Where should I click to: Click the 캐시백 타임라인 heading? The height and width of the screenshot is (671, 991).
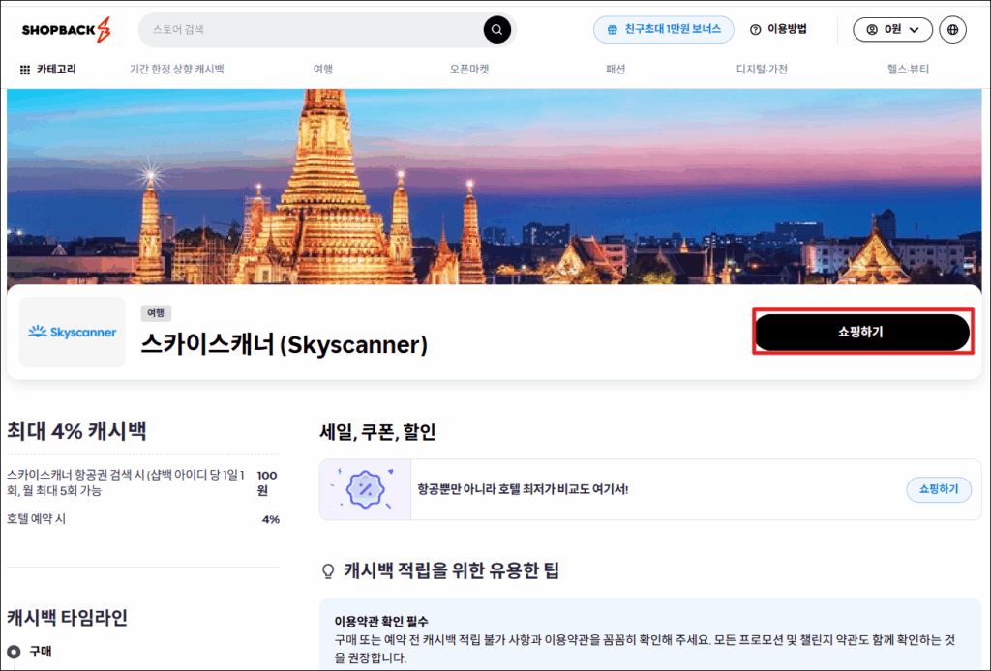67,618
